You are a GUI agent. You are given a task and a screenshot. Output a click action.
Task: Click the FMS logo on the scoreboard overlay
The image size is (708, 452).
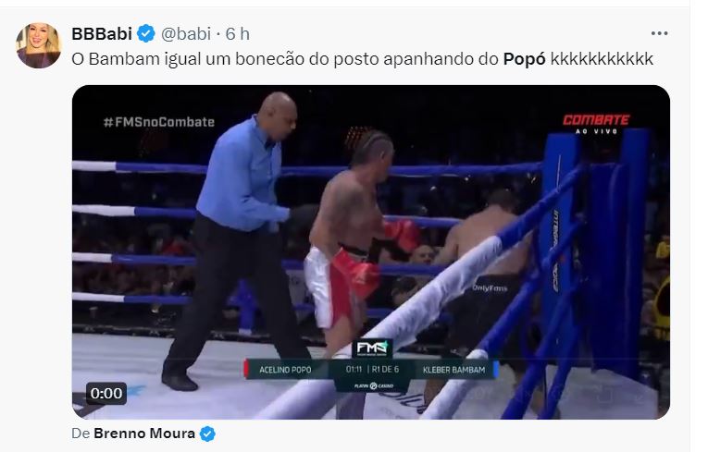pyautogui.click(x=372, y=348)
